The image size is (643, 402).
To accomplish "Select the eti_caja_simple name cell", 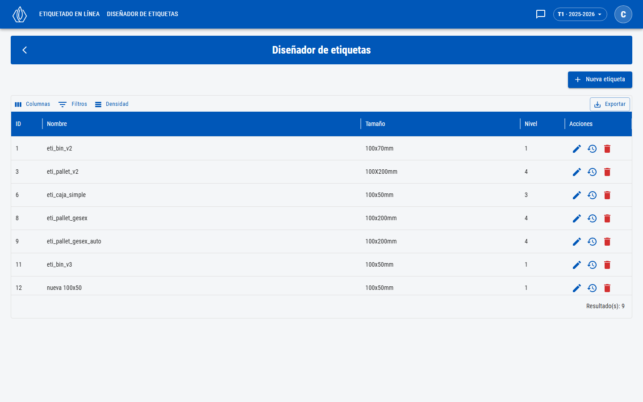I will tap(201, 195).
